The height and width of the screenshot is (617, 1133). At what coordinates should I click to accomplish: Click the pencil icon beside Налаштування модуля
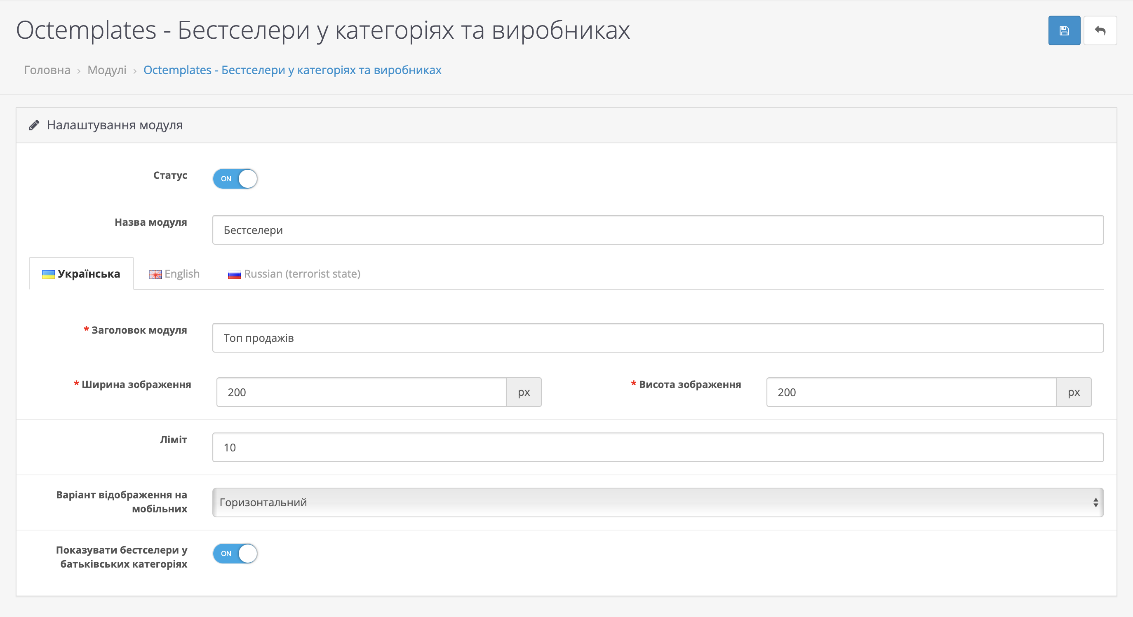click(34, 126)
